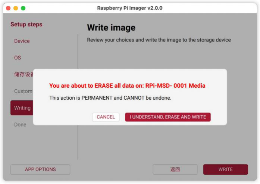260x184 pixels.
Task: Click the WRITE button at bottom right
Action: [226, 169]
